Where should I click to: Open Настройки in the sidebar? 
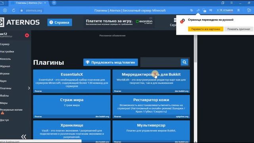[7, 51]
